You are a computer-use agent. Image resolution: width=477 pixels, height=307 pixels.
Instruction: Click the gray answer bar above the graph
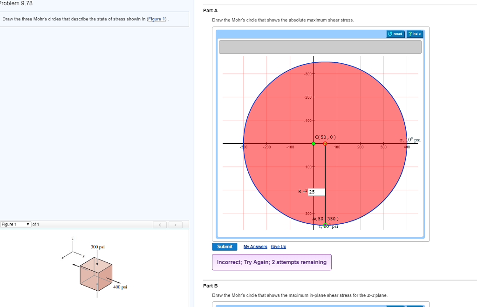coord(320,47)
